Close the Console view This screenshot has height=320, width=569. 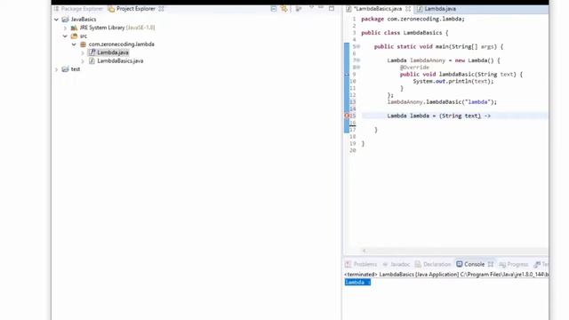coord(491,264)
